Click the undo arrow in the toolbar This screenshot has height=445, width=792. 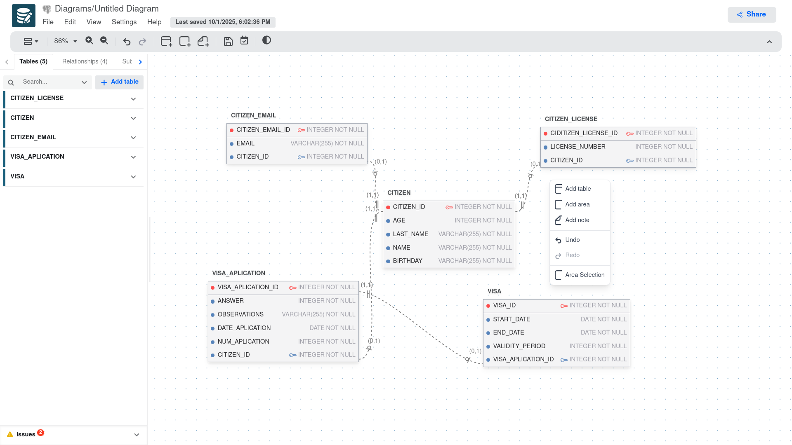point(126,42)
